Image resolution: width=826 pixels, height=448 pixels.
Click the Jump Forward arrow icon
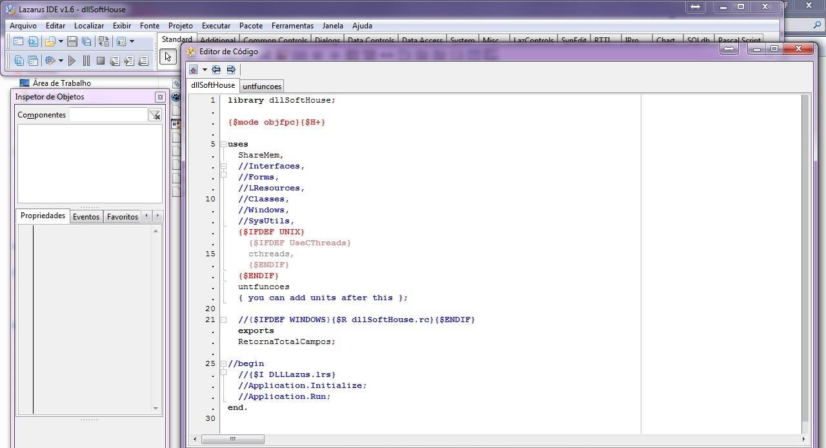[231, 70]
